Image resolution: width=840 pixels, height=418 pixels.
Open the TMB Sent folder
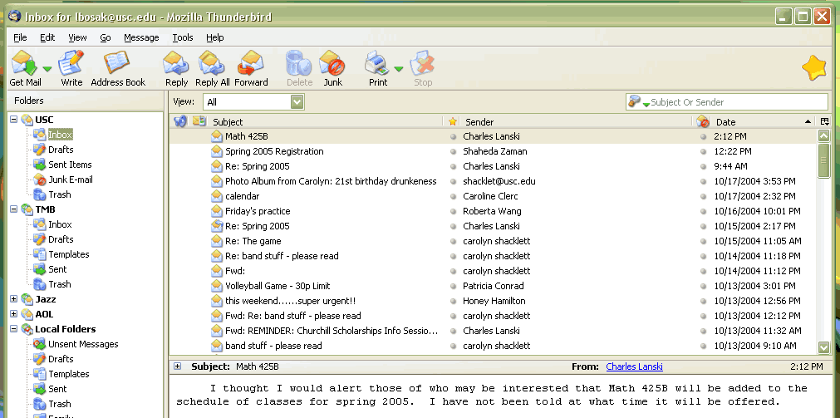[57, 269]
